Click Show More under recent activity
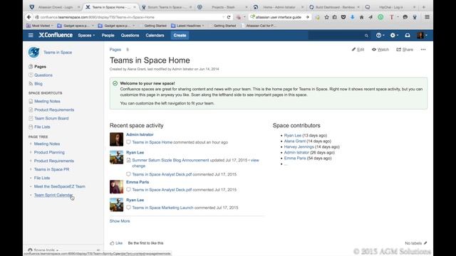456x256 pixels. 120,221
